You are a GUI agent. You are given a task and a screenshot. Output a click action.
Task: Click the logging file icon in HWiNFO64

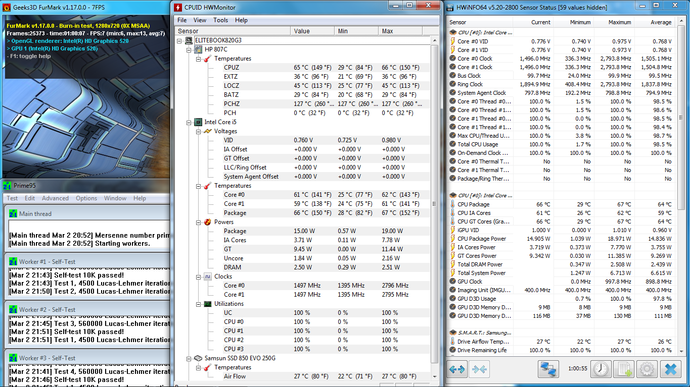pos(624,369)
